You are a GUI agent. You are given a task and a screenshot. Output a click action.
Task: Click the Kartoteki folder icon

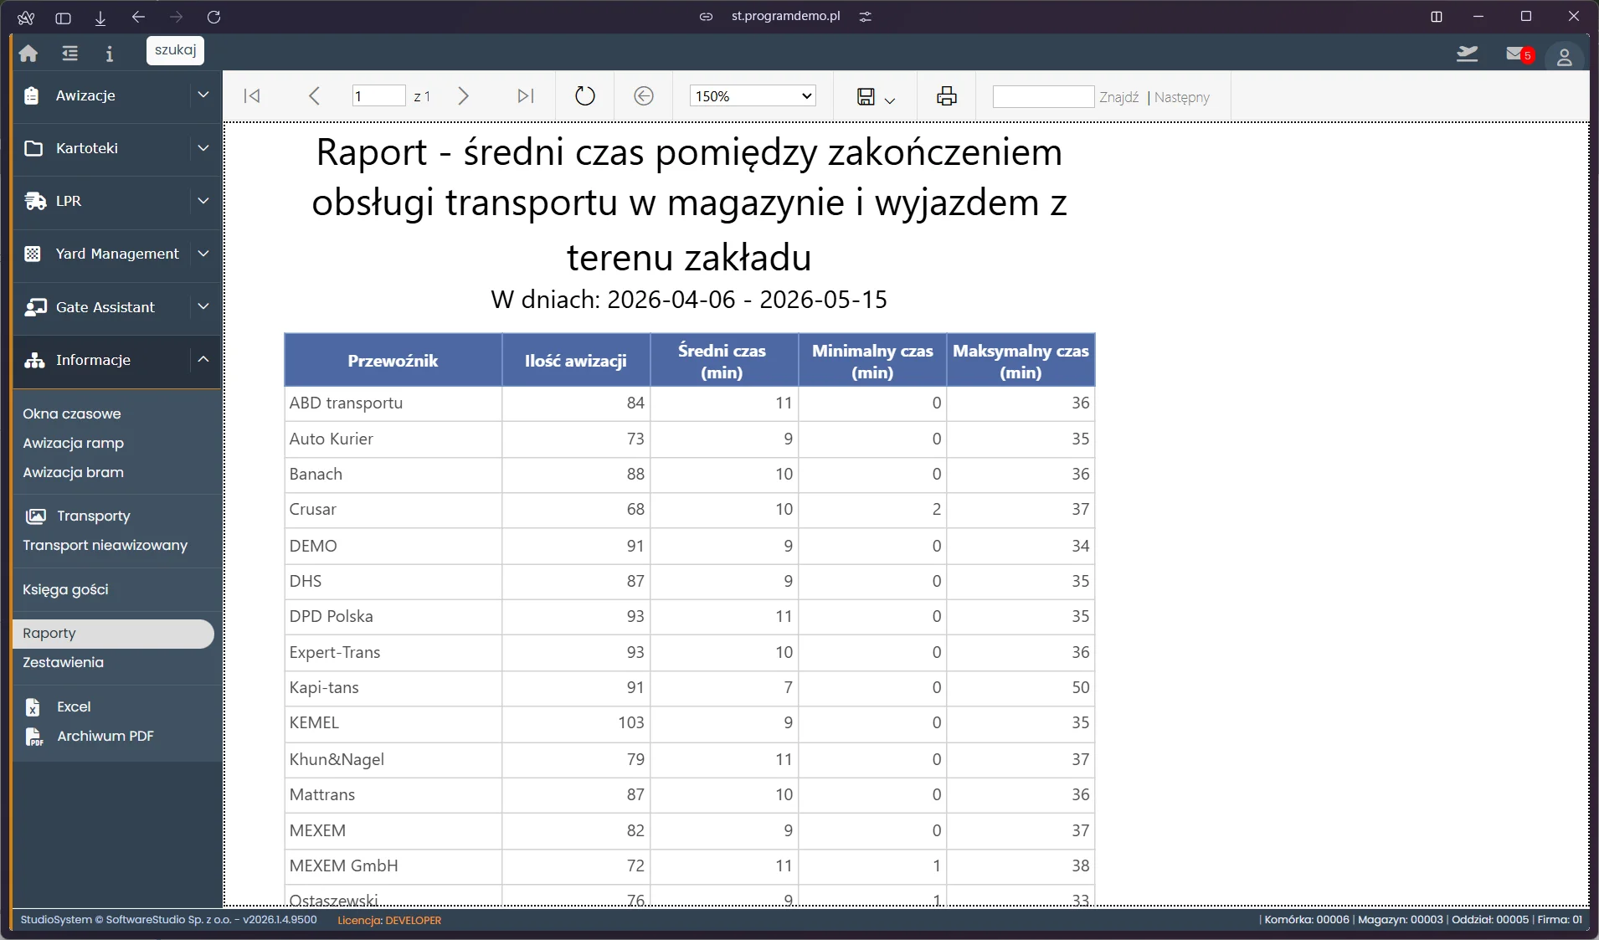point(33,148)
